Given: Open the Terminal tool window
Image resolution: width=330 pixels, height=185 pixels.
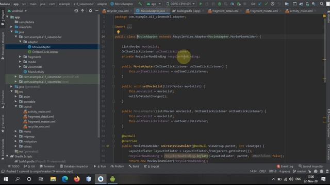Looking at the screenshot, I should pos(47,166).
